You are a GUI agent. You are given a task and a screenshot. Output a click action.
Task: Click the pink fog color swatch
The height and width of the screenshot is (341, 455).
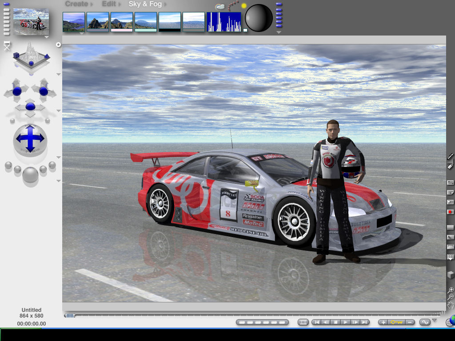point(122,30)
